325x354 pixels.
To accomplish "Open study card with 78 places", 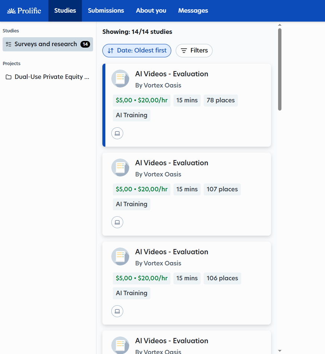I will (187, 105).
